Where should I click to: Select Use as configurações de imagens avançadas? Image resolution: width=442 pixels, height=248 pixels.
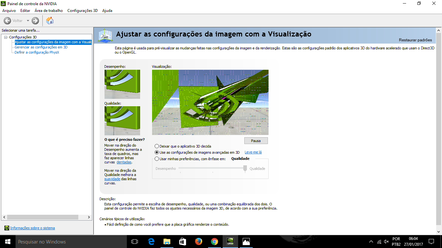point(197,152)
